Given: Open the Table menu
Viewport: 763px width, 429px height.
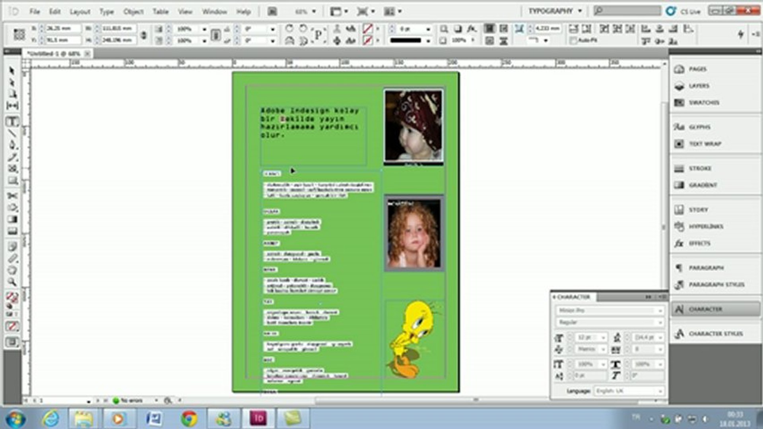Looking at the screenshot, I should [x=161, y=12].
